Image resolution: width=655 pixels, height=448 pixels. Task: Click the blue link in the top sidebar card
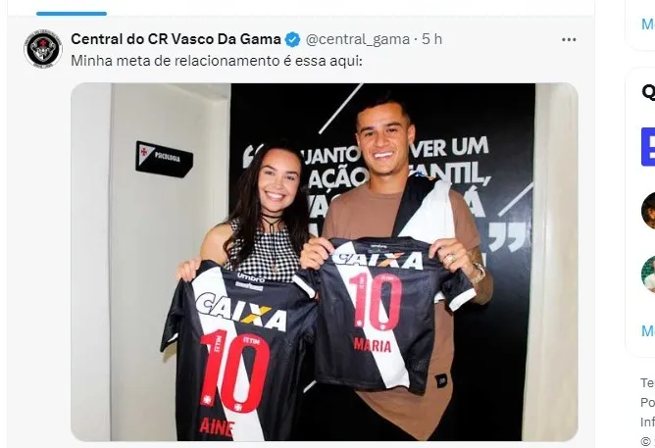pyautogui.click(x=648, y=25)
